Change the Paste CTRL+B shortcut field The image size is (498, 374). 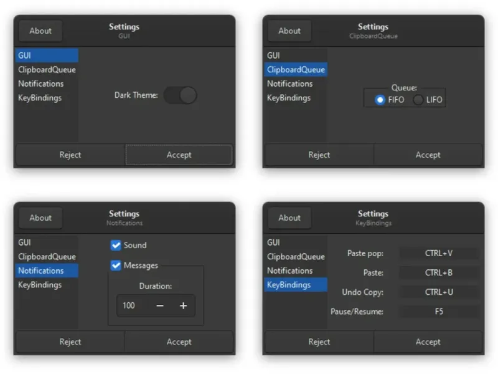[439, 272]
